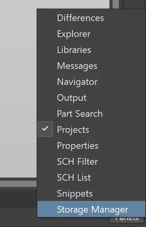Open the Differences panel
The height and width of the screenshot is (227, 146).
tap(91, 18)
